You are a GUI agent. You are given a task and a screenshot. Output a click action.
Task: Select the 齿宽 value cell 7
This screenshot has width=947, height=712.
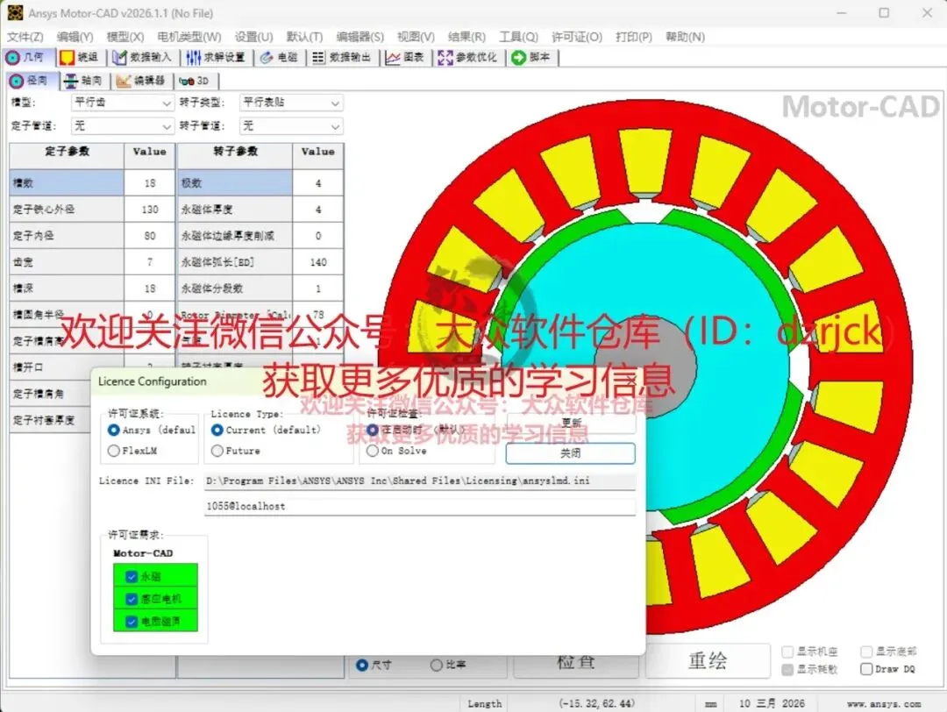[150, 262]
